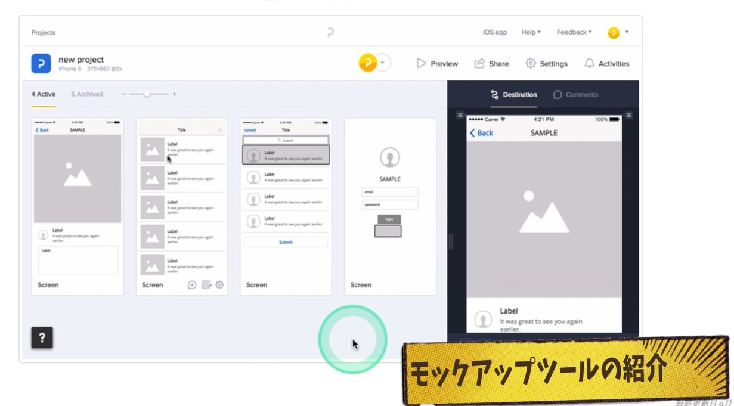Switch to the 4 Active tab
Viewport: 734px width, 406px height.
tap(44, 94)
